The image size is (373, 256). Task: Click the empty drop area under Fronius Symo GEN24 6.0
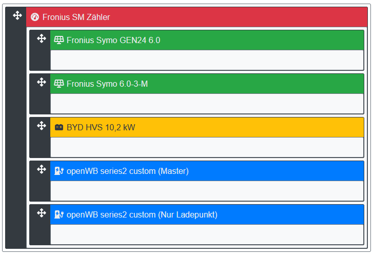(207, 60)
